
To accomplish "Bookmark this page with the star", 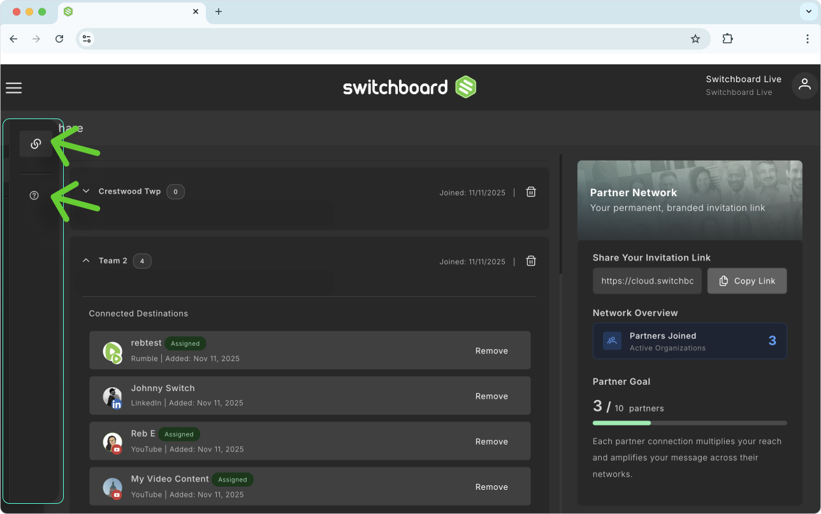I will (695, 39).
